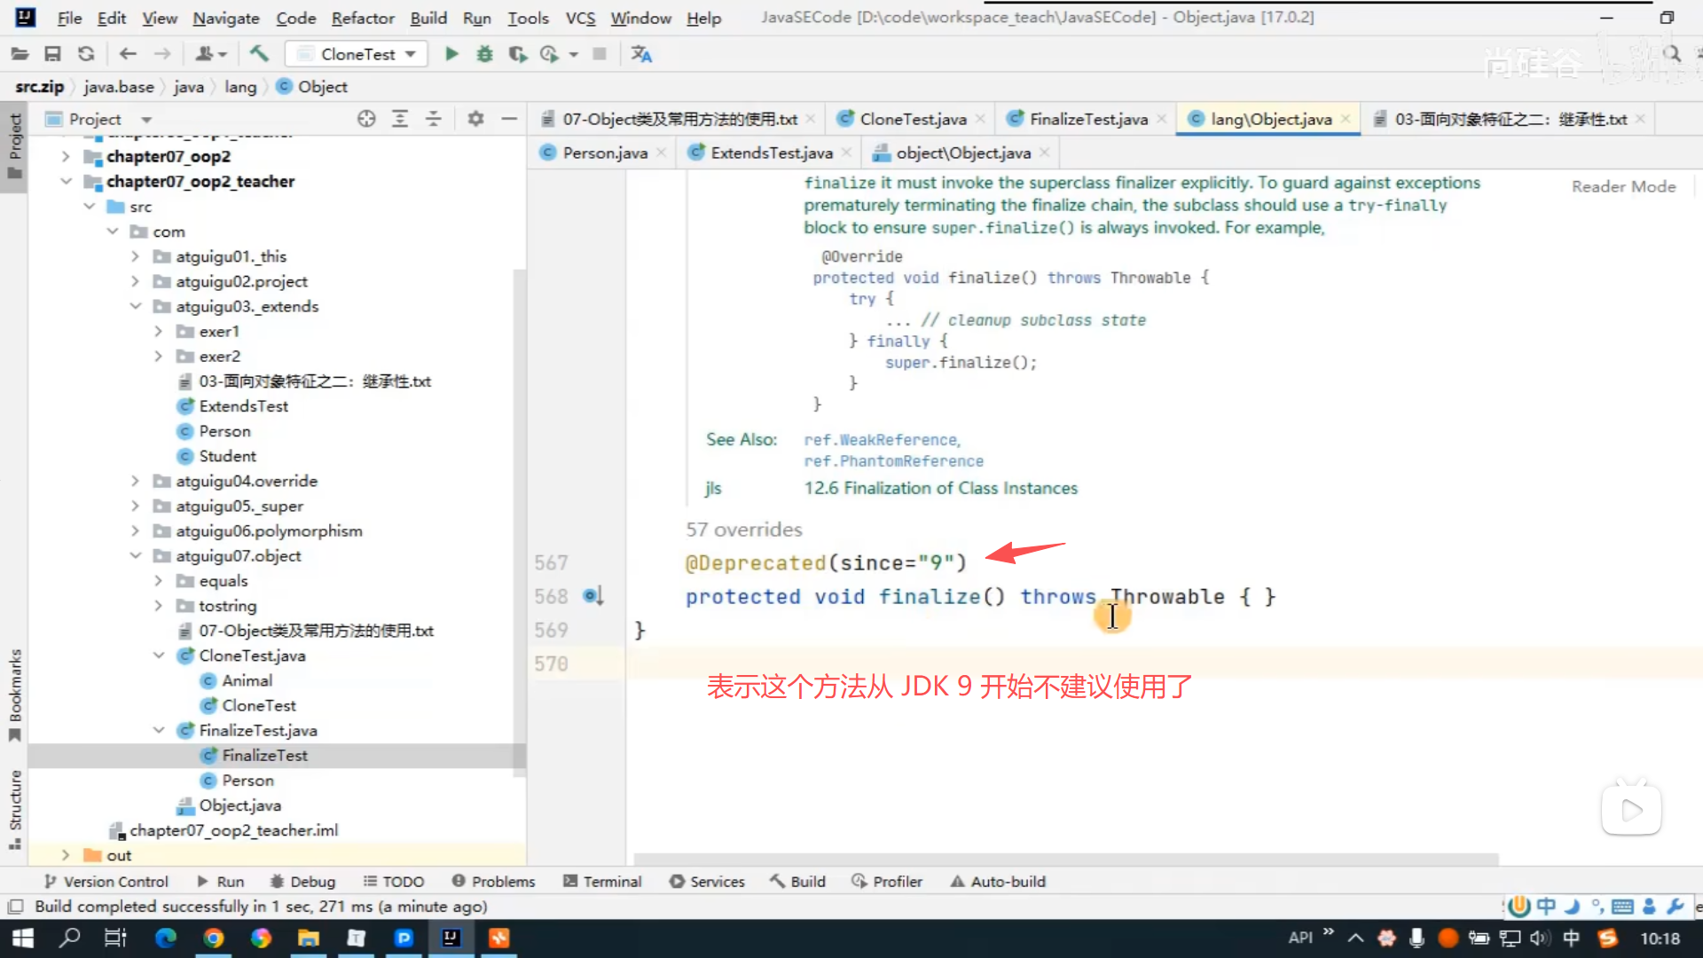Open Project panel settings gear
1703x958 pixels.
pyautogui.click(x=475, y=119)
